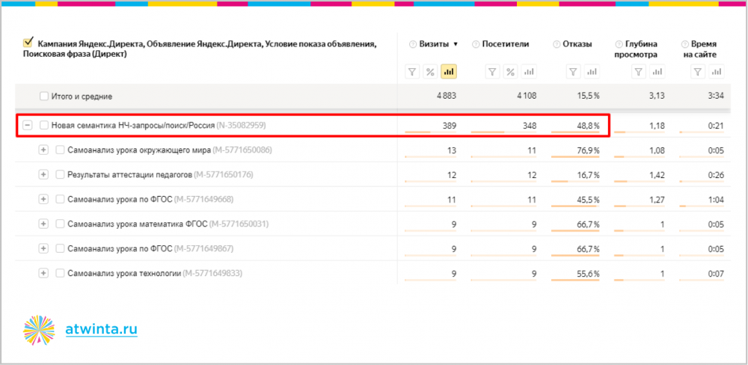This screenshot has height=365, width=748.
Task: Click total time on site 3:34
Action: [716, 96]
